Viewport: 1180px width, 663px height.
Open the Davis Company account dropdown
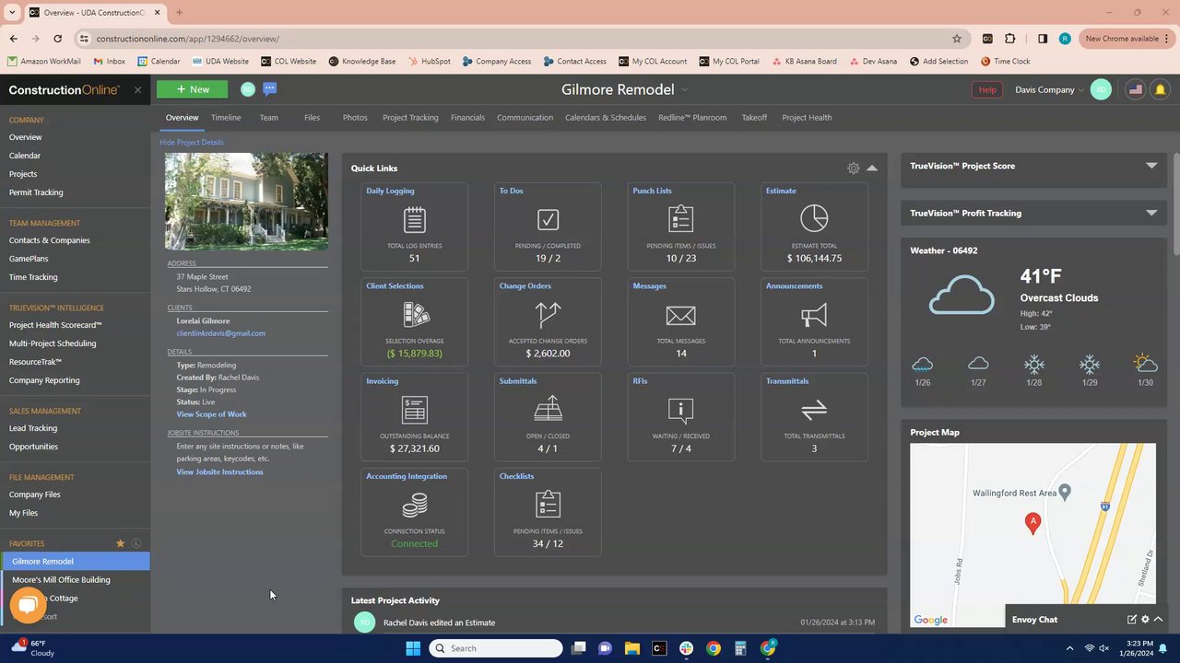click(1049, 89)
